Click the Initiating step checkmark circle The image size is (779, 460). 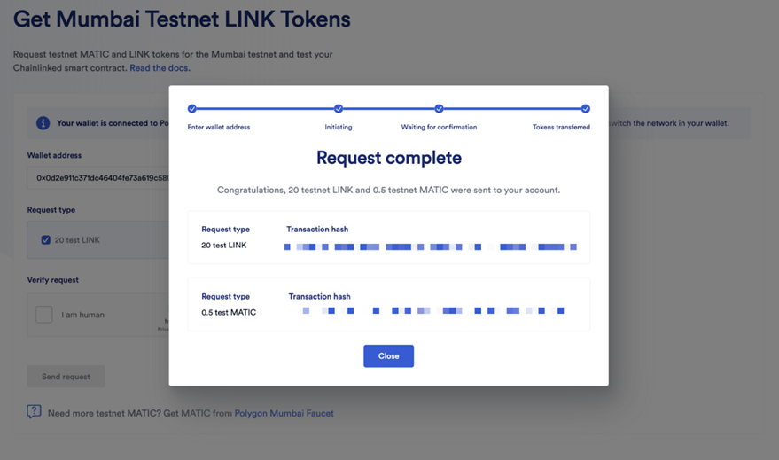coord(339,108)
